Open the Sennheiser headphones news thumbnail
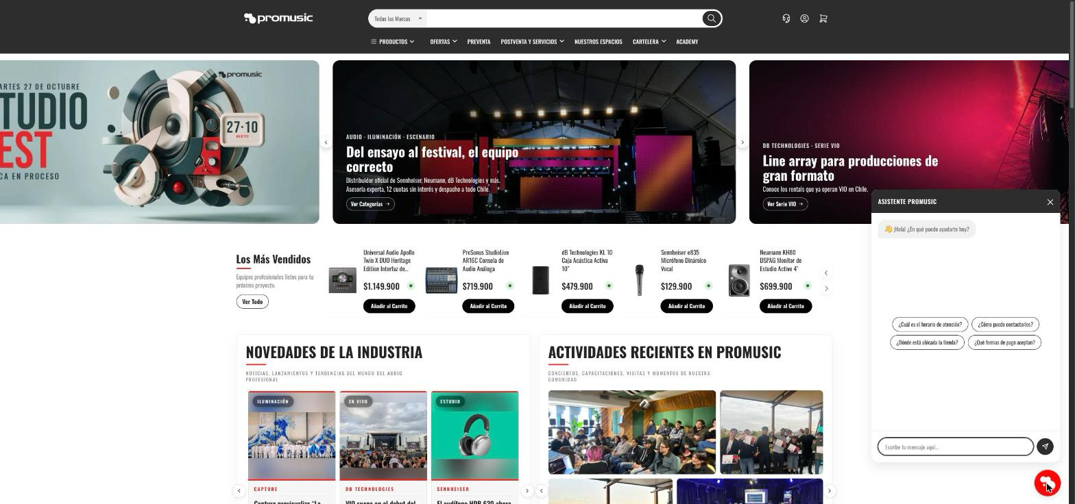 click(x=474, y=436)
